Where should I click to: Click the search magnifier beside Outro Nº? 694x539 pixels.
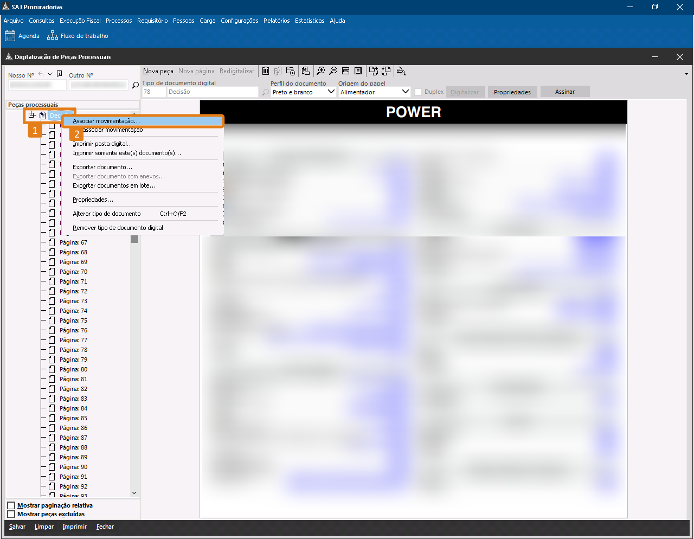click(136, 85)
